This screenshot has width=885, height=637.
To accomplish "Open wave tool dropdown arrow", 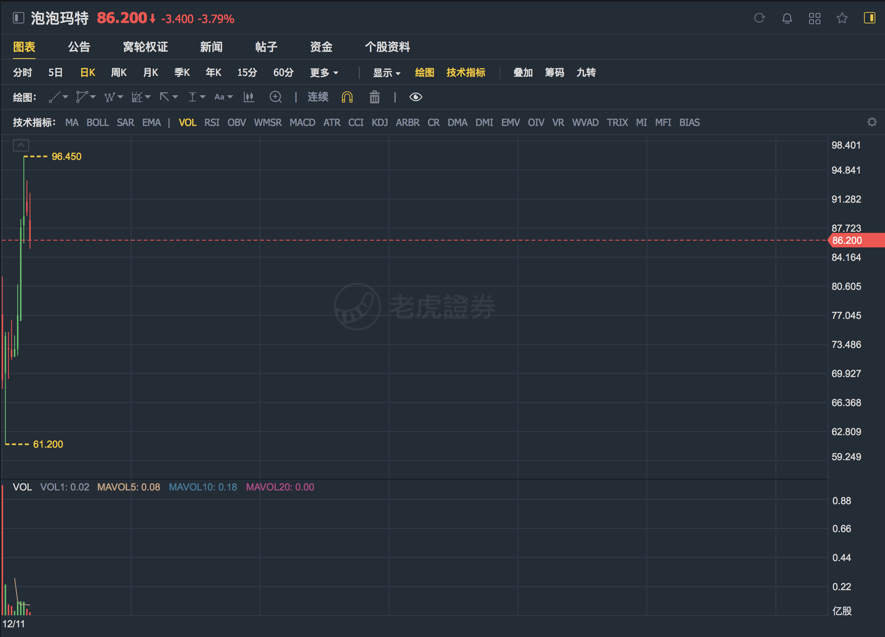I will 120,97.
